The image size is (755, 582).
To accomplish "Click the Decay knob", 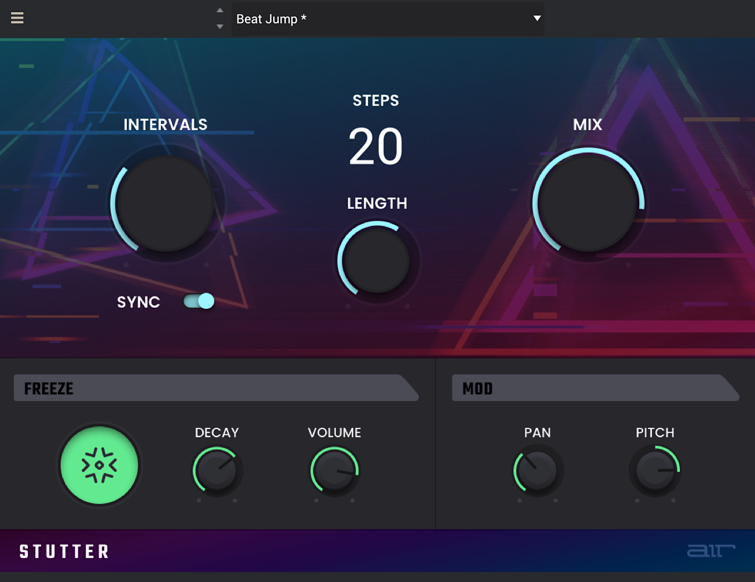I will coord(217,470).
